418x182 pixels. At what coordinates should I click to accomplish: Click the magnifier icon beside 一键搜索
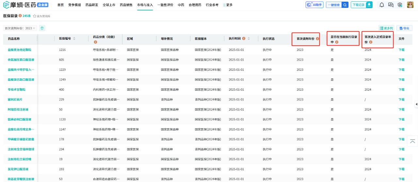[x=345, y=5]
